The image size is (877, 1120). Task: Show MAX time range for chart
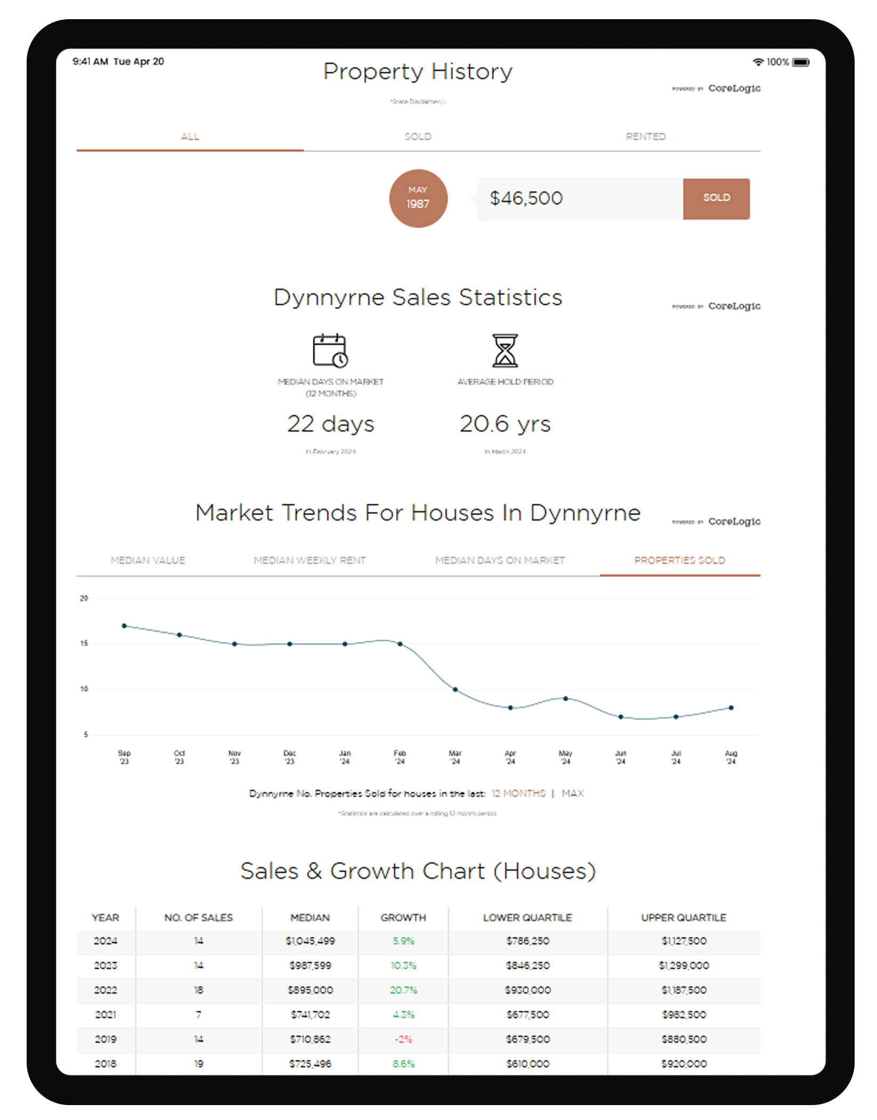pos(572,793)
